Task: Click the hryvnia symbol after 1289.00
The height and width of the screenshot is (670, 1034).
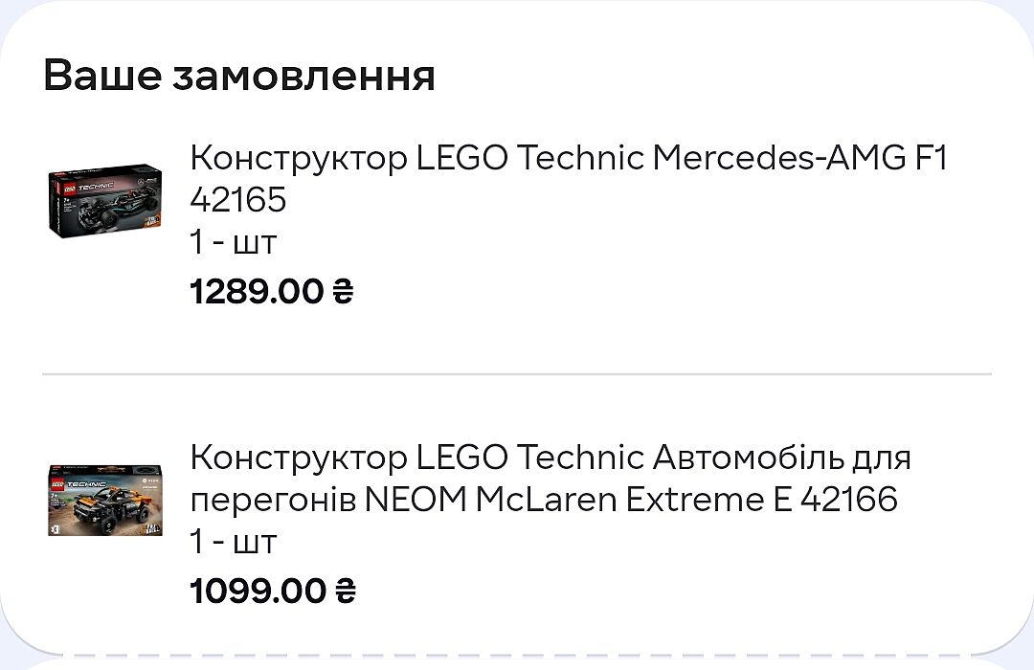Action: (342, 292)
